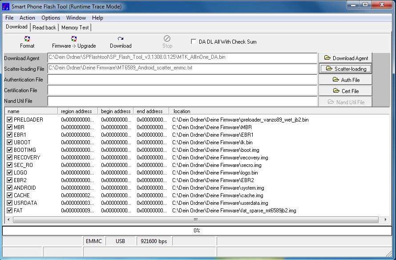
Task: Open the Options menu
Action: pyautogui.click(x=51, y=18)
